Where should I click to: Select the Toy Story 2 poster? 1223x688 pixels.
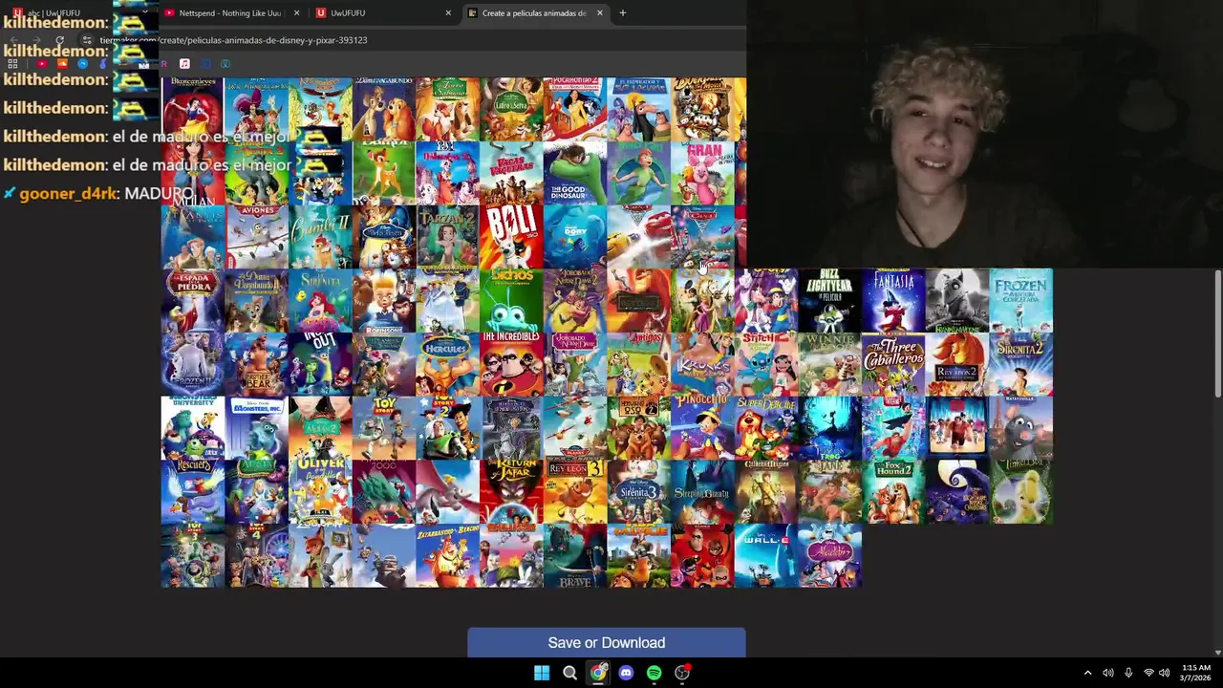tap(447, 428)
